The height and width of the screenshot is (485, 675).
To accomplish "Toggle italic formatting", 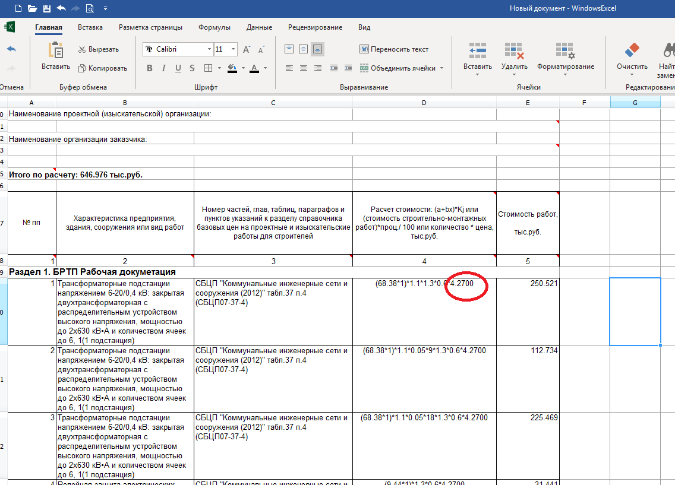I will 164,68.
